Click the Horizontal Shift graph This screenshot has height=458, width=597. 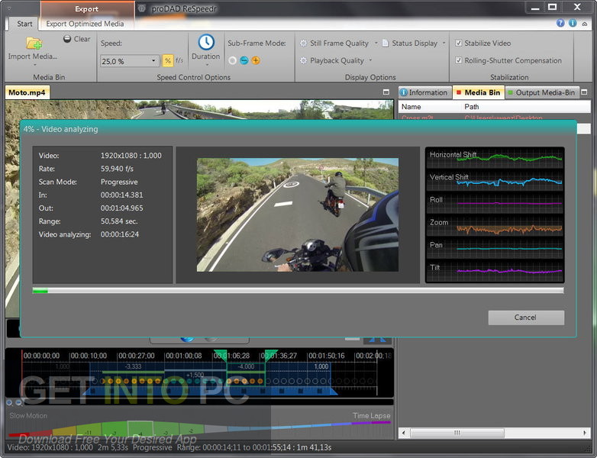point(495,157)
